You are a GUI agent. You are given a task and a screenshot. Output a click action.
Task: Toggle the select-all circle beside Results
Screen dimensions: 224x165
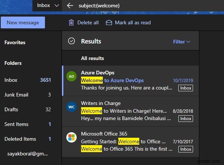point(71,41)
